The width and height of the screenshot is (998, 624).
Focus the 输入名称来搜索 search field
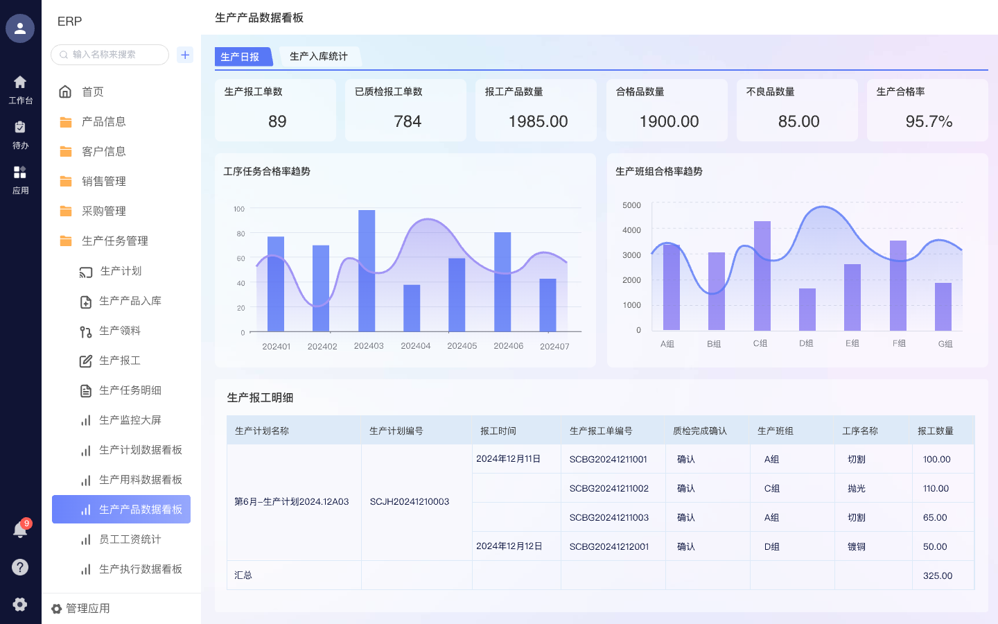[110, 55]
